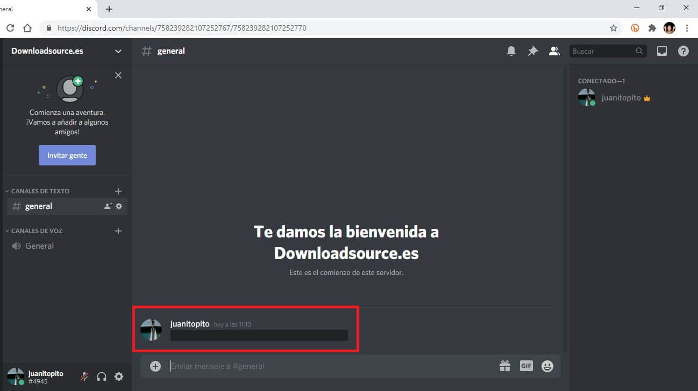Viewport: 698px width, 391px height.
Task: Click the crown owner icon beside juanitopito
Action: coord(647,98)
